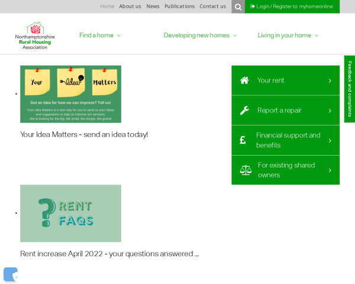
Task: Open the Your Idea Matters article headline
Action: tap(84, 134)
